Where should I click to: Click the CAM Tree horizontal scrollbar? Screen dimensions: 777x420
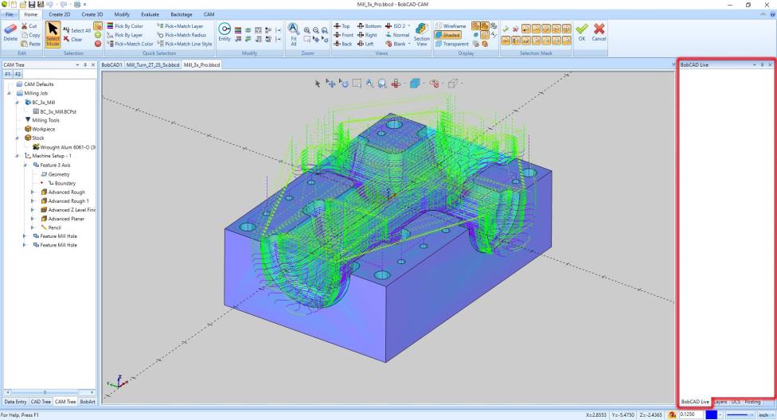[x=49, y=392]
